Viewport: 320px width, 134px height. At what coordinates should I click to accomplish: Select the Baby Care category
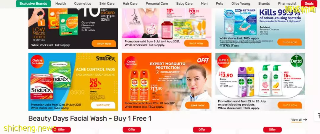184,4
